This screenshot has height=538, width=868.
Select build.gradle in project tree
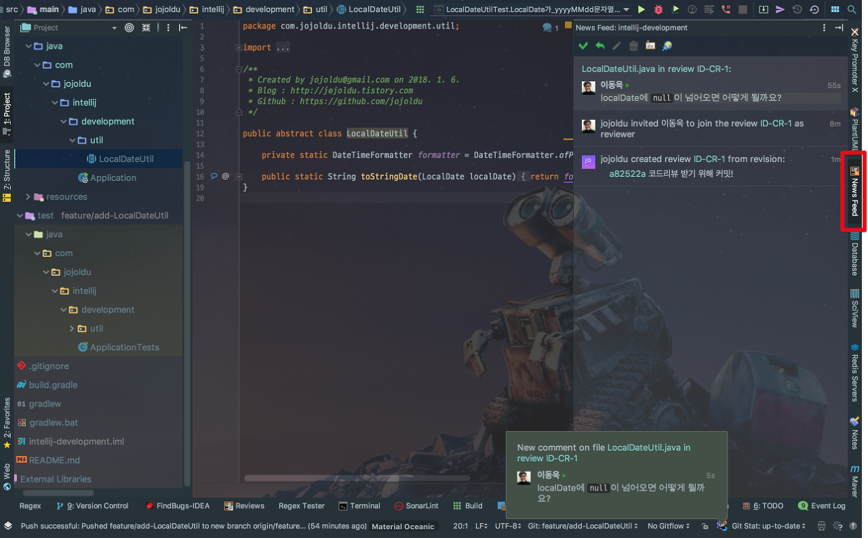coord(47,384)
